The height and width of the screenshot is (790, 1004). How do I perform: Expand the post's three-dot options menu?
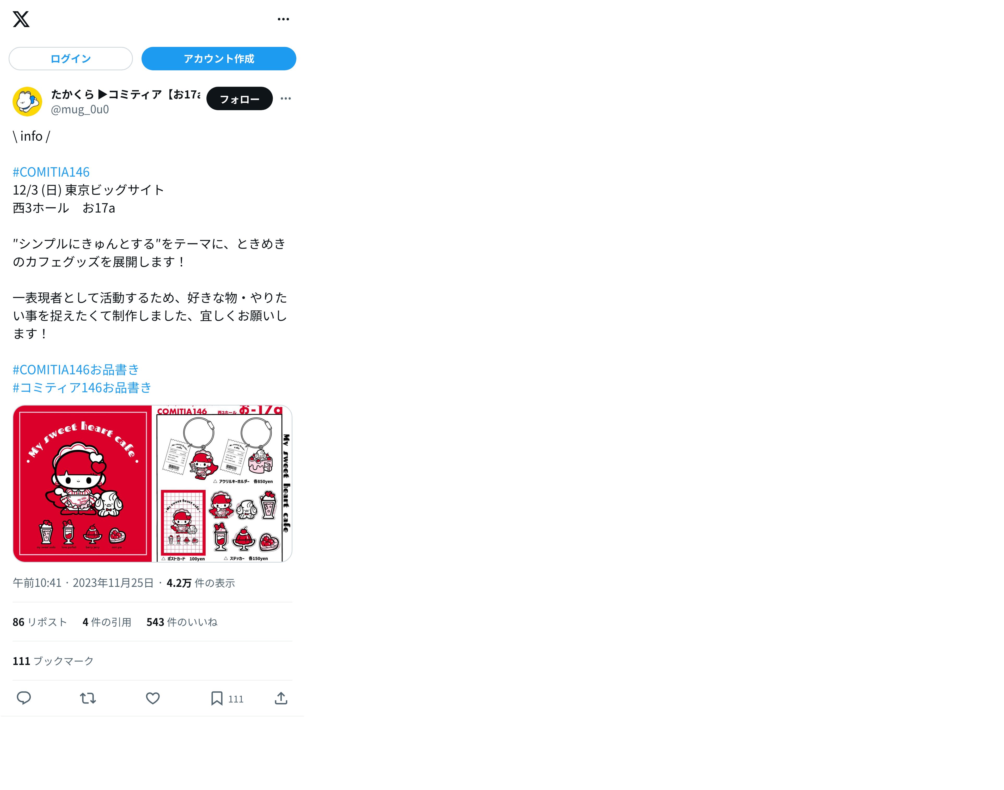286,98
